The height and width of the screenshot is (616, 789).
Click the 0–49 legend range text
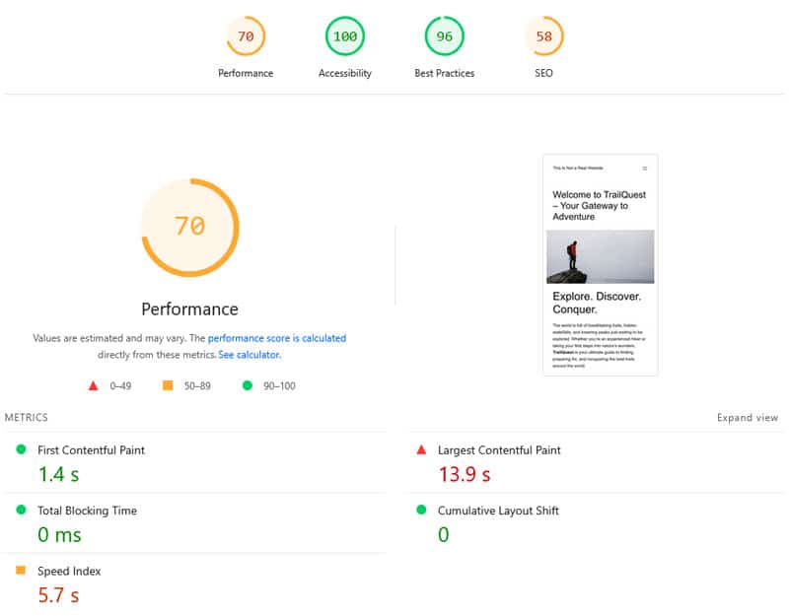click(x=120, y=386)
